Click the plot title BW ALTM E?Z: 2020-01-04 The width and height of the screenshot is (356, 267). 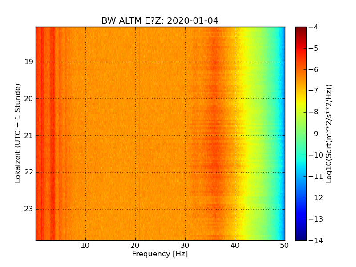click(160, 20)
